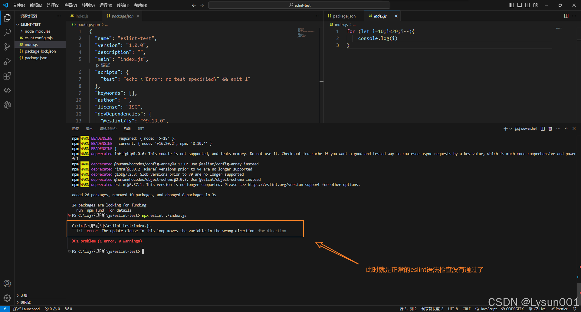Open the 终端 menu in the menu bar
The width and height of the screenshot is (581, 312).
pyautogui.click(x=123, y=5)
